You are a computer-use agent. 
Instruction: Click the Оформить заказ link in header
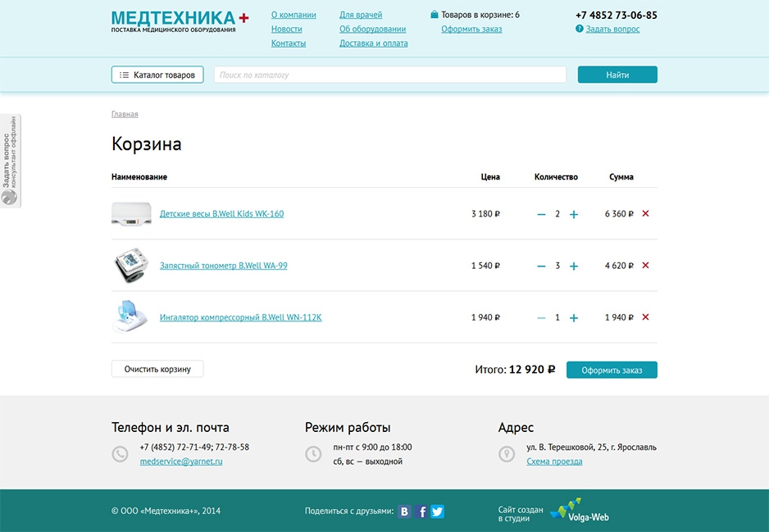(471, 29)
